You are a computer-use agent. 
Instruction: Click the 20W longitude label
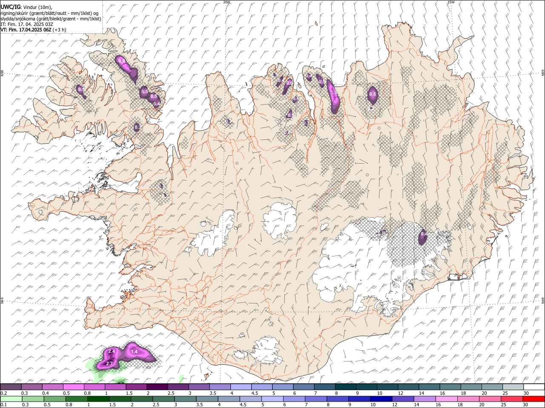coord(227,2)
